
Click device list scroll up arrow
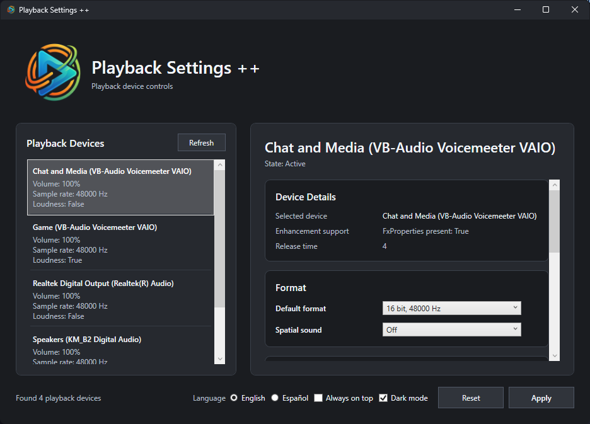tap(220, 165)
